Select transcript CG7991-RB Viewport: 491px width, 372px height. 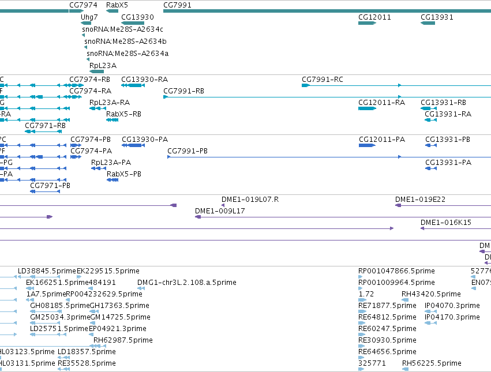[x=184, y=91]
